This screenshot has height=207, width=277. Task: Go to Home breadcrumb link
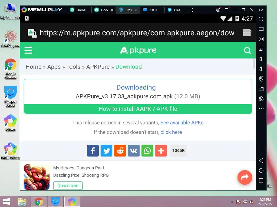33,67
